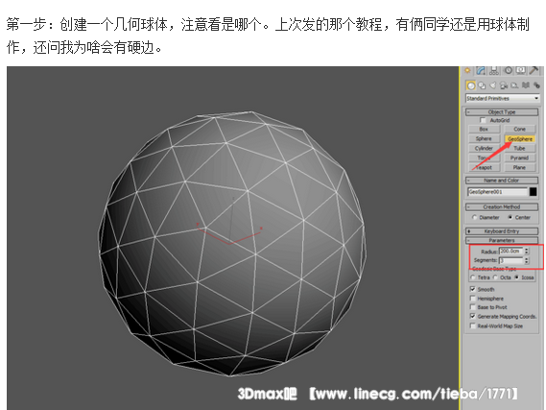The width and height of the screenshot is (546, 410).
Task: Enable the AutoGrid checkbox
Action: coord(483,120)
